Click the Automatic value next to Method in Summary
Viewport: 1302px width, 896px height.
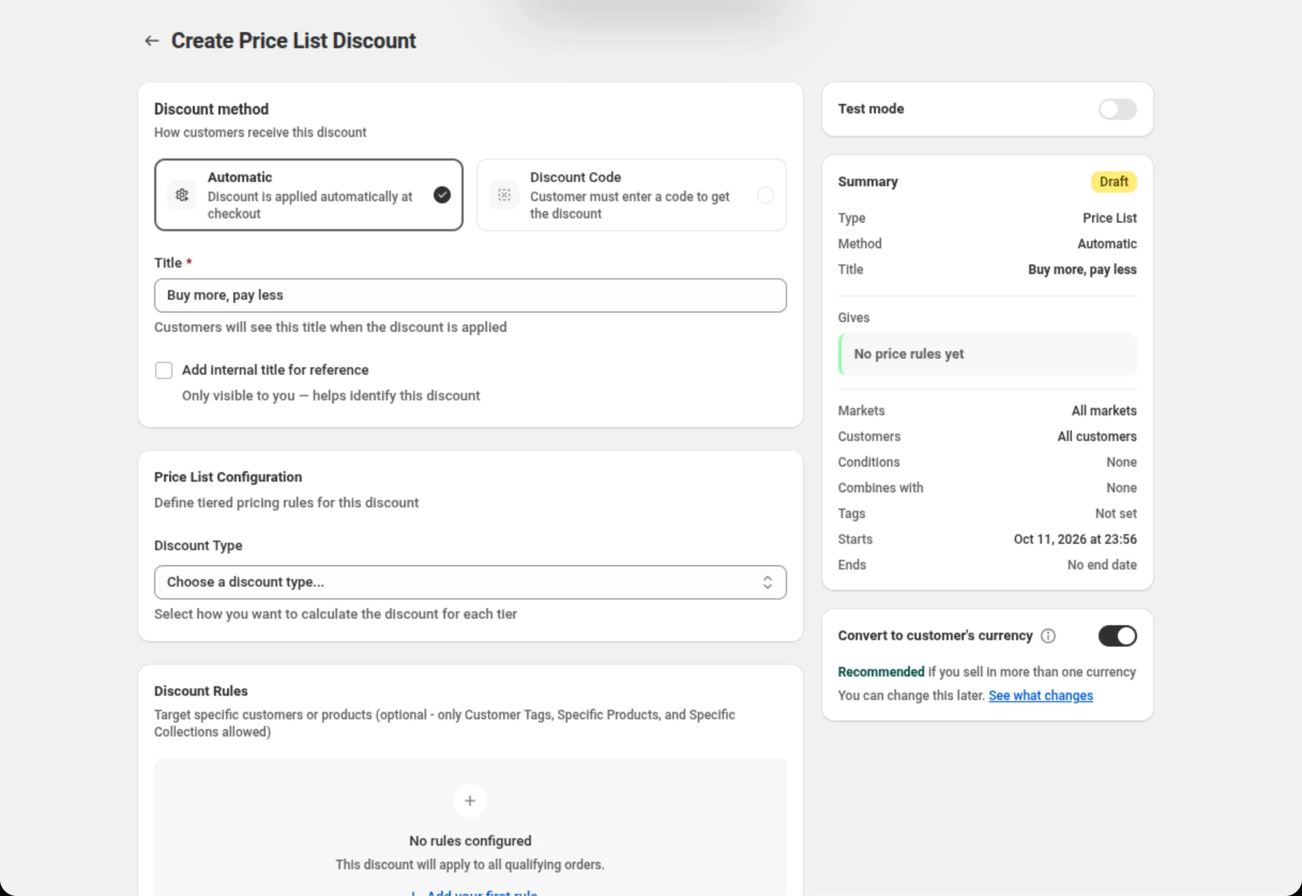click(1107, 244)
